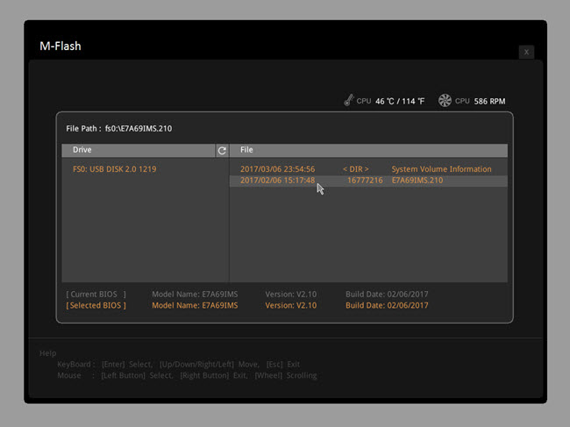This screenshot has height=427, width=570.
Task: Click the 2017/03/06 23:54:56 timestamp
Action: 277,169
